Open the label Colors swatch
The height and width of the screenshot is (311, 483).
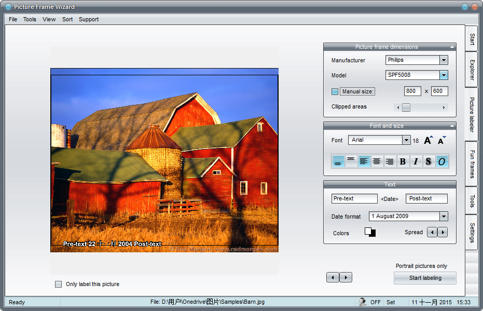pyautogui.click(x=370, y=232)
